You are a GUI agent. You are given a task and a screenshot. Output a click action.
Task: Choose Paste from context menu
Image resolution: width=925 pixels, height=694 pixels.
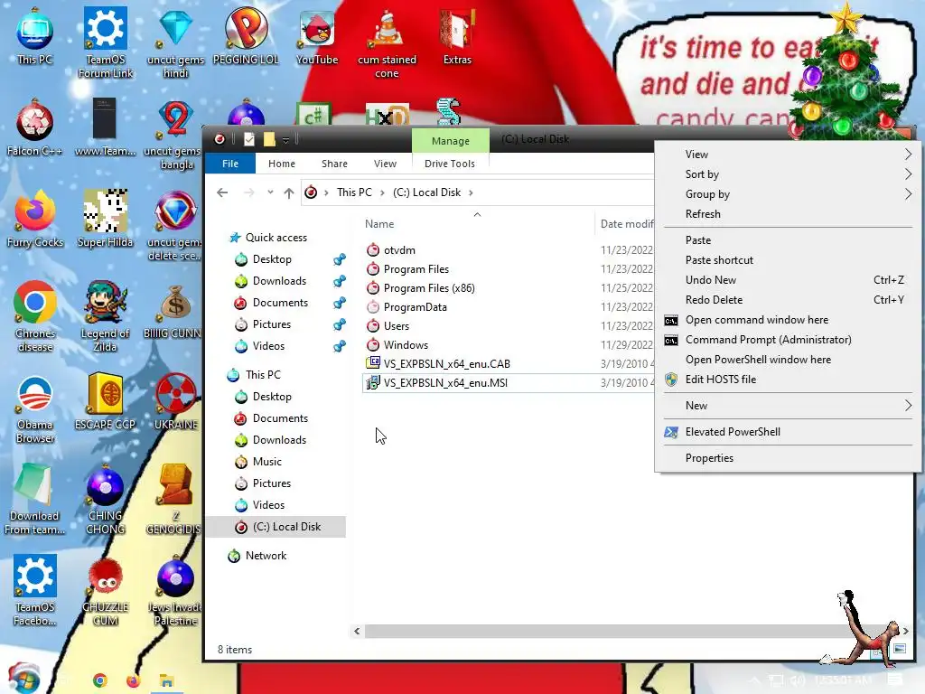click(788, 240)
